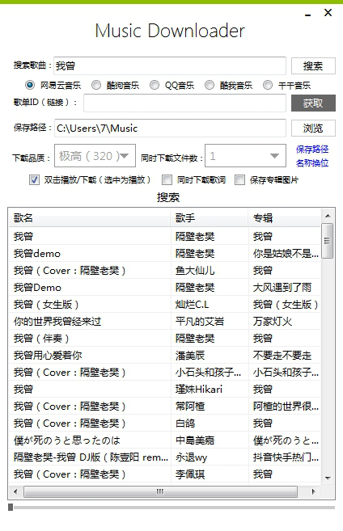This screenshot has height=531, width=343.
Task: Click artist 鱼大仙儿
Action: tap(195, 270)
